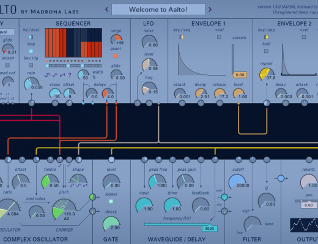The width and height of the screenshot is (318, 244).
Task: Toggle Envelope 1 key/seq switch
Action: click(182, 37)
